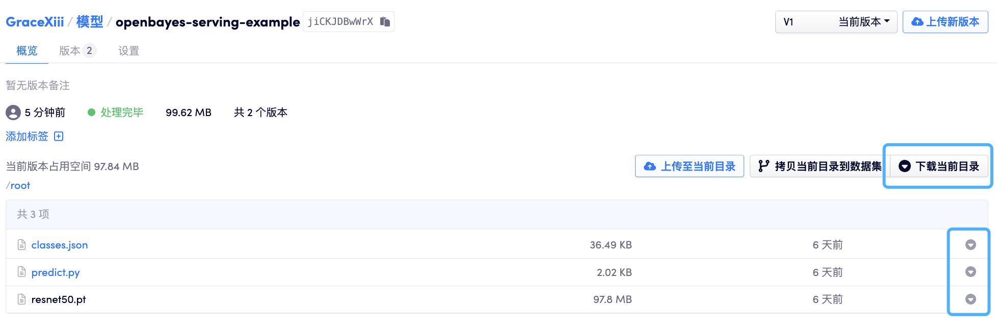Click the file icon beside classes.json

[21, 245]
